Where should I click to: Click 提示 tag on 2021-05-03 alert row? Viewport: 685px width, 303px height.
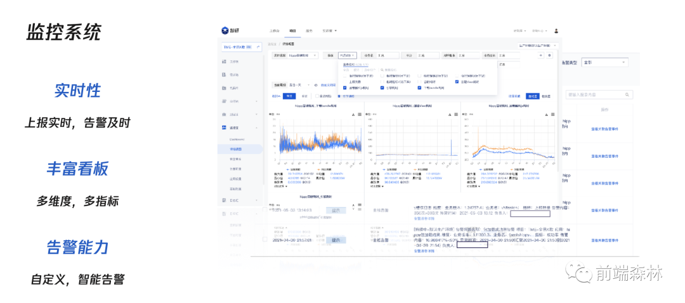pyautogui.click(x=336, y=210)
